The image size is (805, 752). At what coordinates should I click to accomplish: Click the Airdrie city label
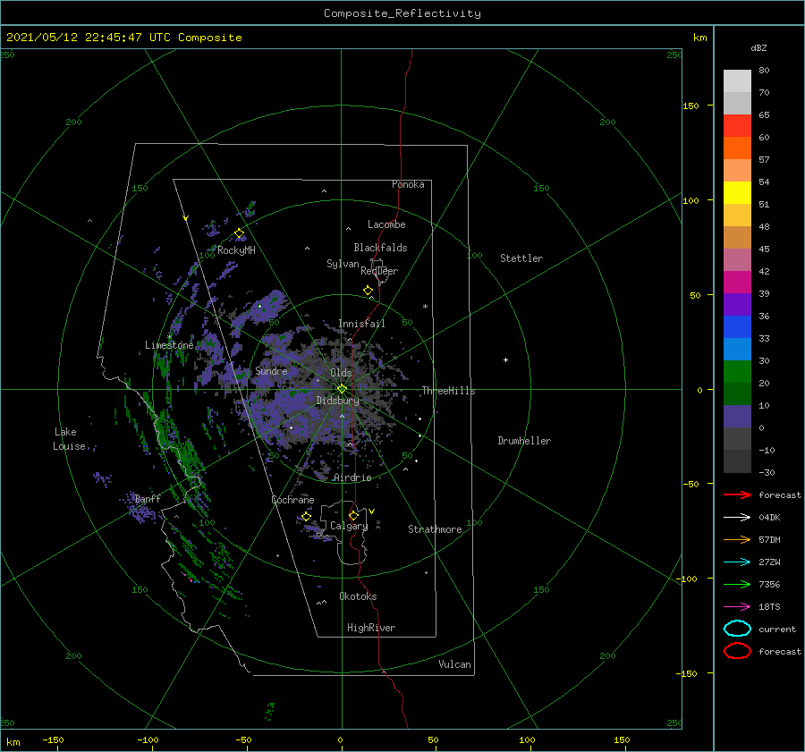coord(352,477)
